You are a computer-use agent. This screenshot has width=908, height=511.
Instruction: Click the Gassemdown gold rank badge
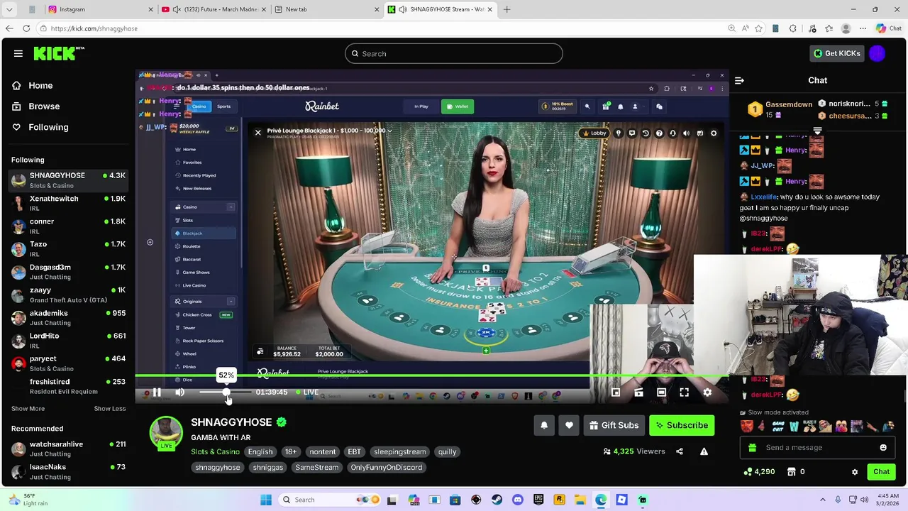click(x=755, y=109)
